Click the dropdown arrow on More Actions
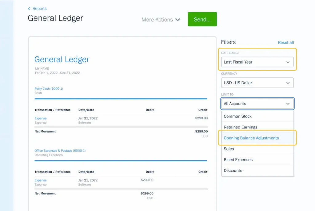 coord(178,19)
